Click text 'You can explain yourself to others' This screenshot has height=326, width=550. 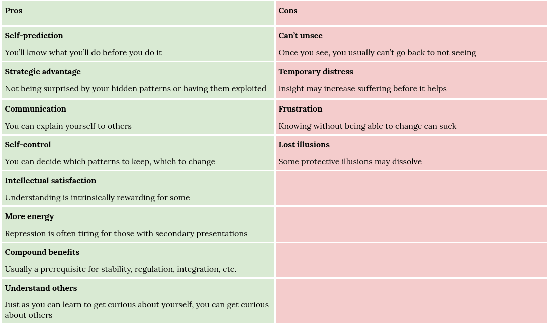[68, 126]
